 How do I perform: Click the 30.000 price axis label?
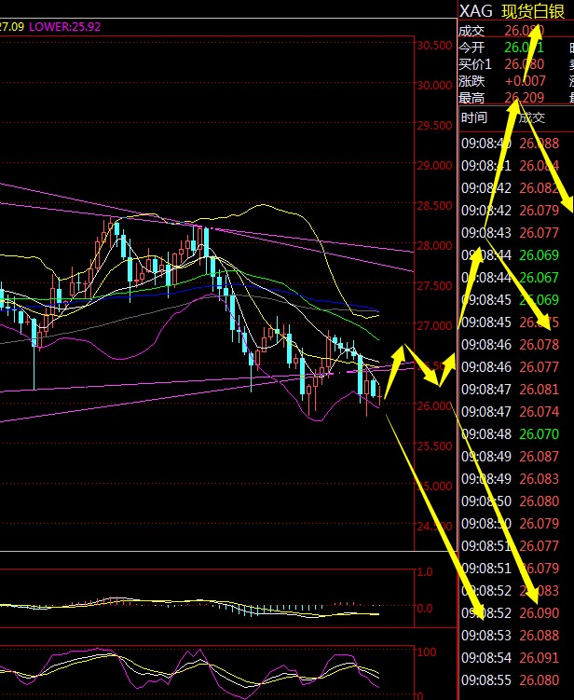tap(434, 85)
